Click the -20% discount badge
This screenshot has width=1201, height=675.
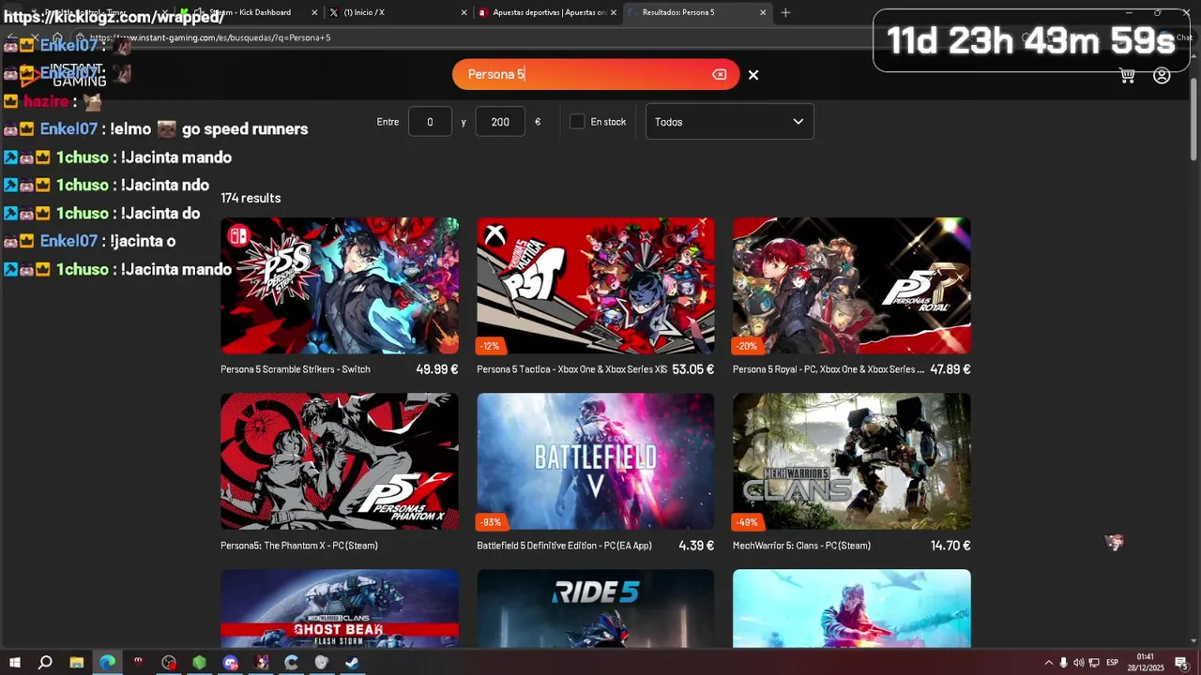[x=747, y=346]
